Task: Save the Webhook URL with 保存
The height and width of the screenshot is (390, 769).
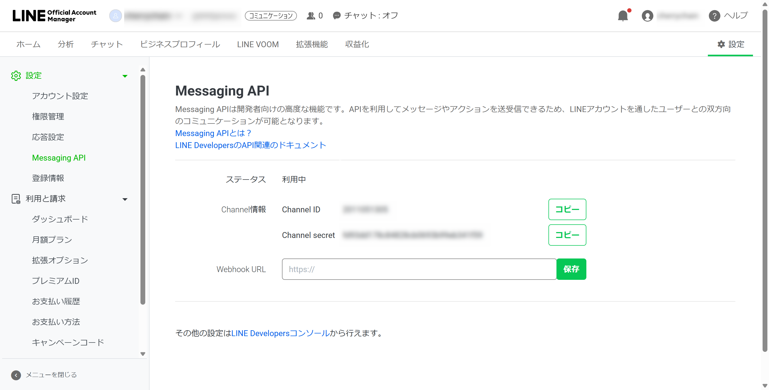Action: click(571, 269)
